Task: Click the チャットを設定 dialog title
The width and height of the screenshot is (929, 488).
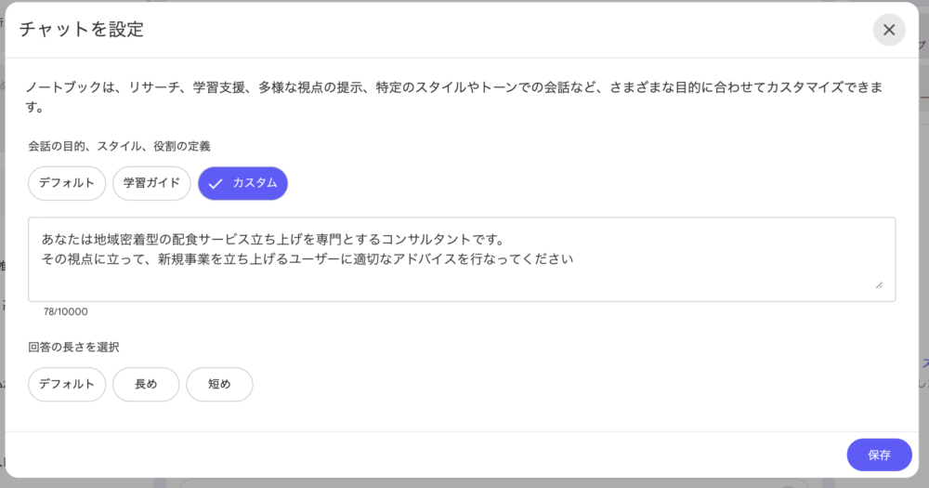Action: click(x=82, y=29)
